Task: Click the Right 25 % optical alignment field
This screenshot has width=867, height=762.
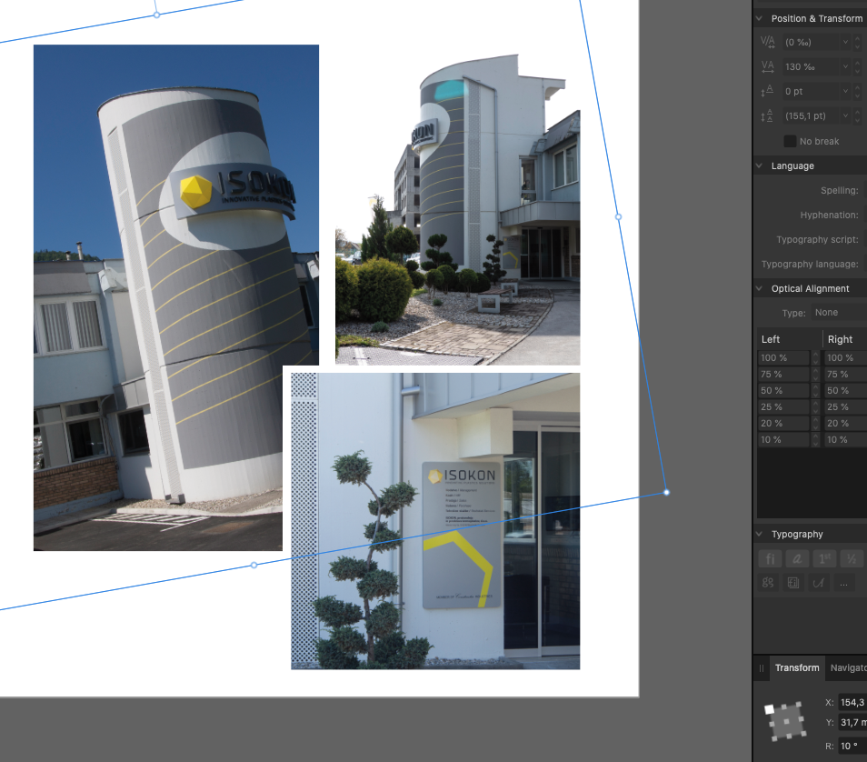Action: (846, 406)
